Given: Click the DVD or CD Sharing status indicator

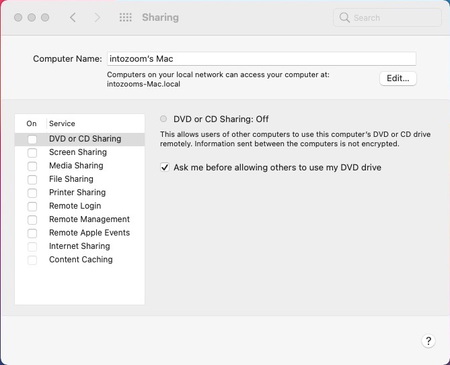Looking at the screenshot, I should (x=163, y=119).
